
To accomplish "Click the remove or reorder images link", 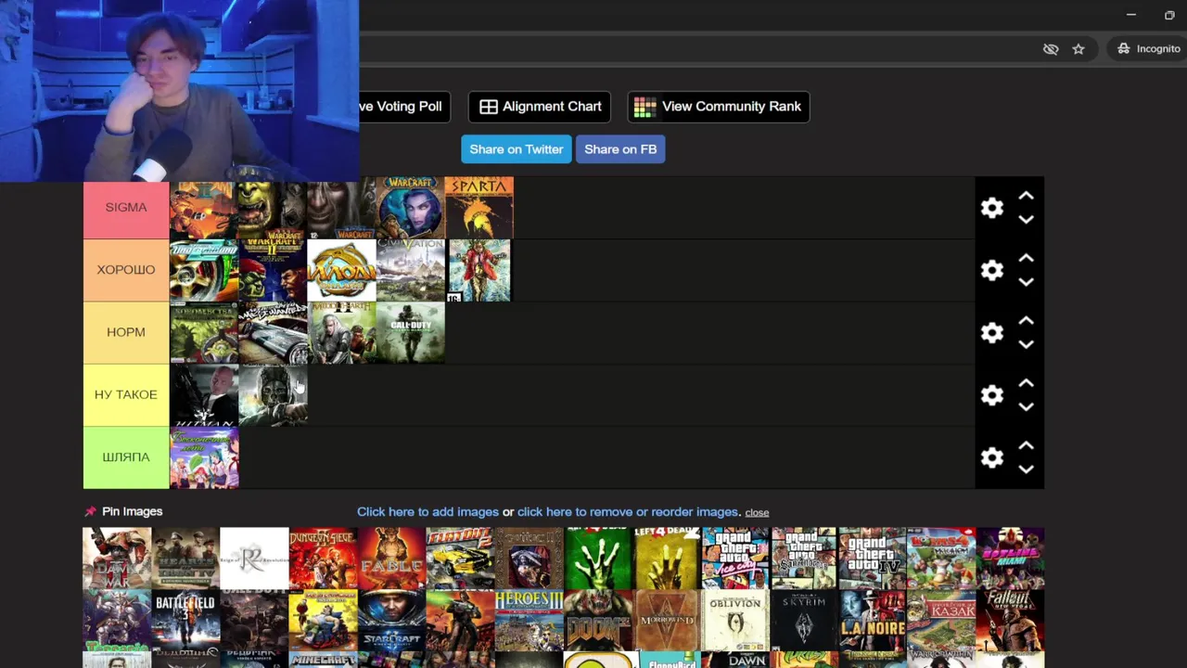I will [628, 512].
